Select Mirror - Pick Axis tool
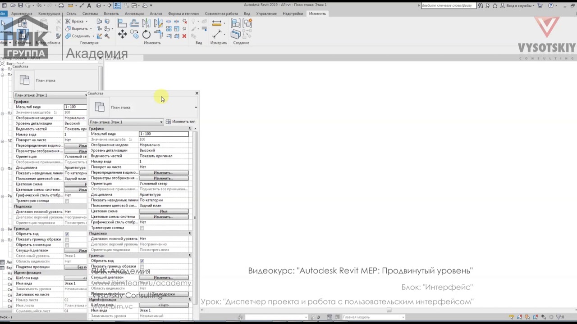577x324 pixels. pyautogui.click(x=146, y=23)
